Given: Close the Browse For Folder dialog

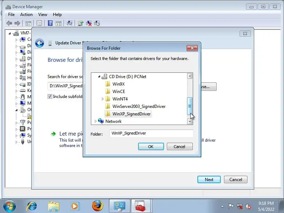Looking at the screenshot, I should click(x=192, y=48).
